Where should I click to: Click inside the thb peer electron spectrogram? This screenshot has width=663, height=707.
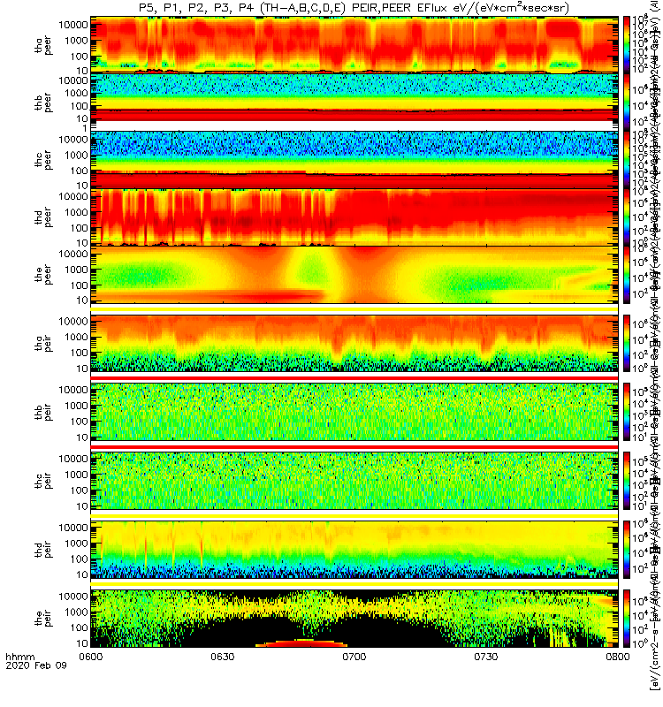354,102
